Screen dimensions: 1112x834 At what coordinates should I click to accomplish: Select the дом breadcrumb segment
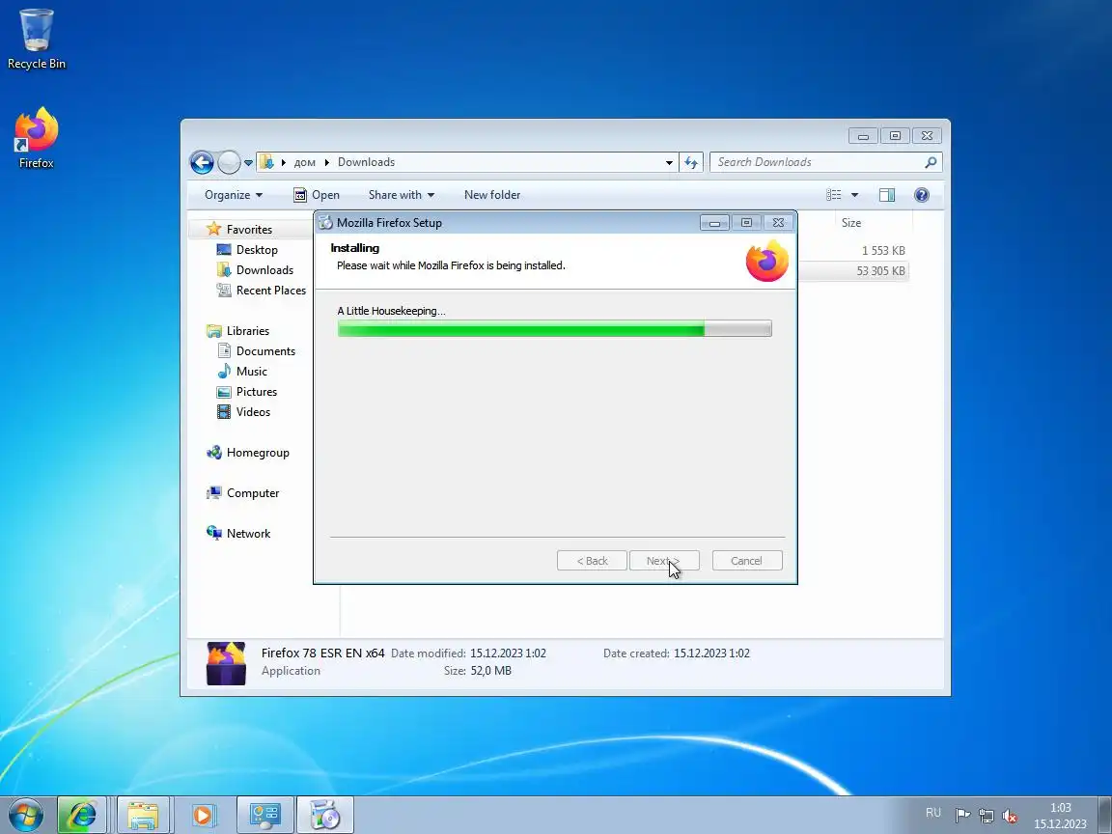(304, 162)
